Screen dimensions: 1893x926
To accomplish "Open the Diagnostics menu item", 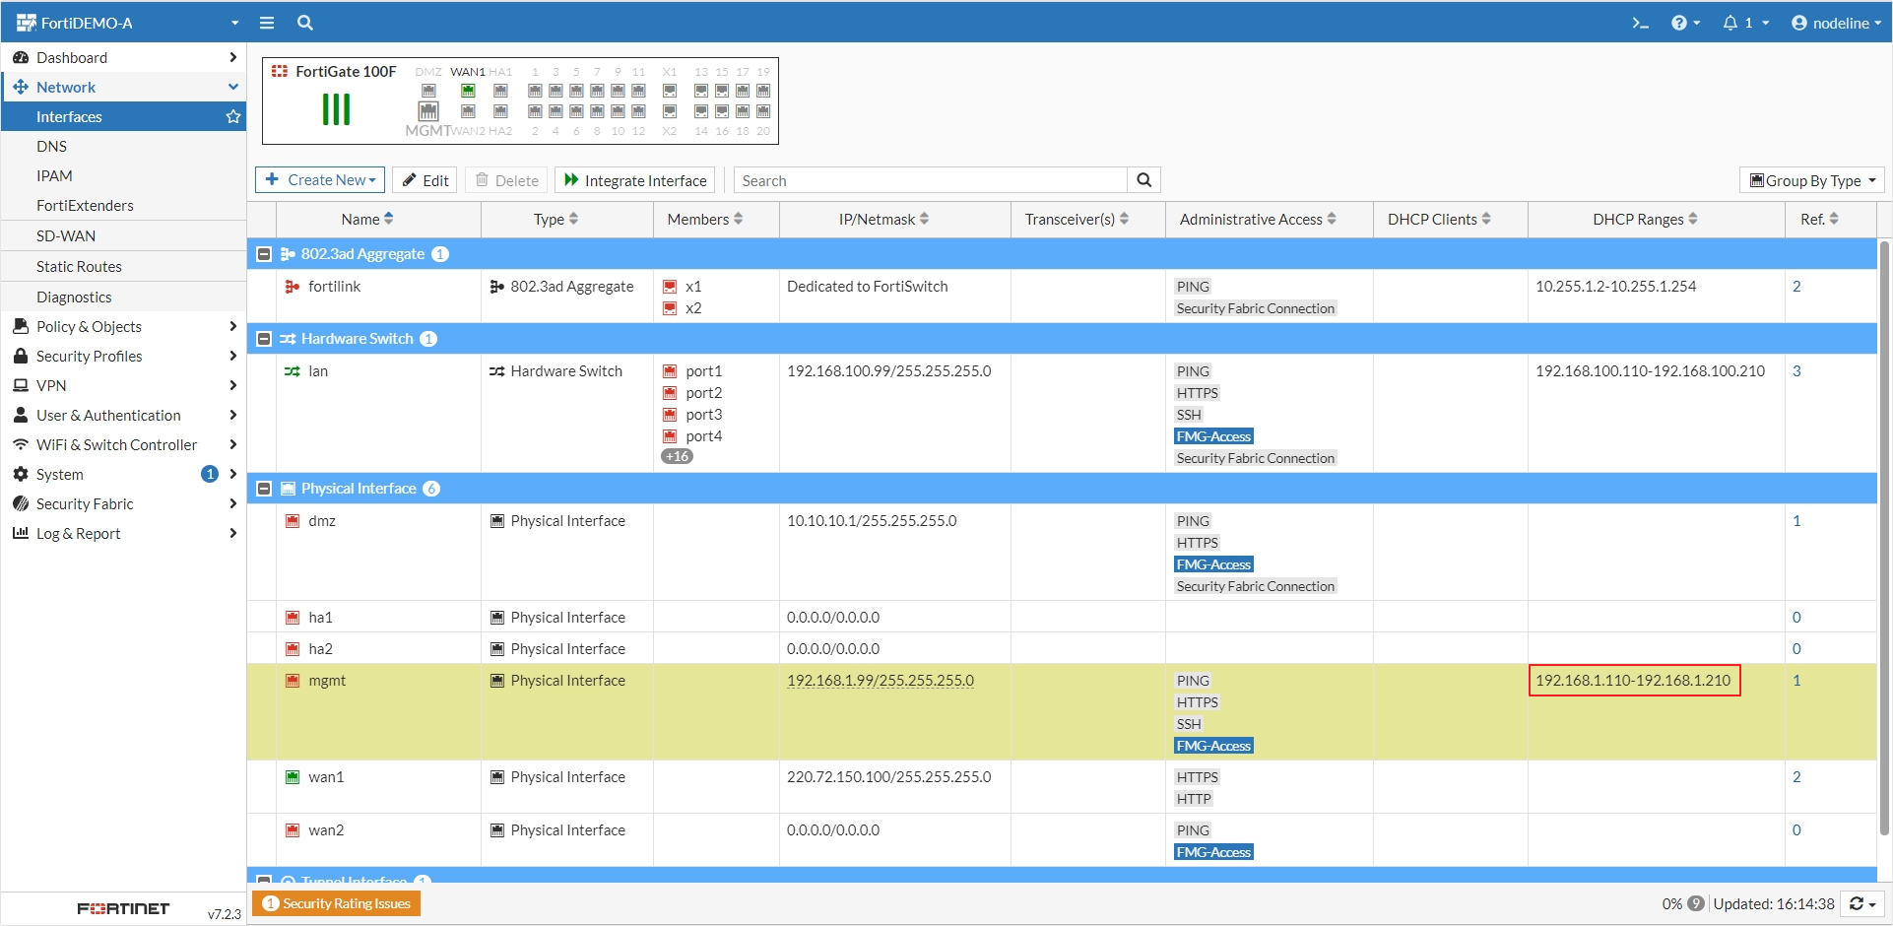I will (x=123, y=297).
